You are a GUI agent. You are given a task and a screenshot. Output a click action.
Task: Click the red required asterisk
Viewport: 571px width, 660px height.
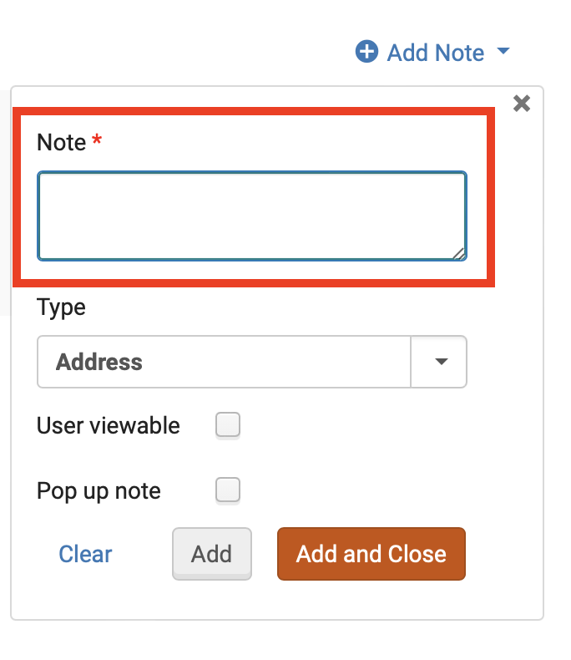click(x=97, y=141)
